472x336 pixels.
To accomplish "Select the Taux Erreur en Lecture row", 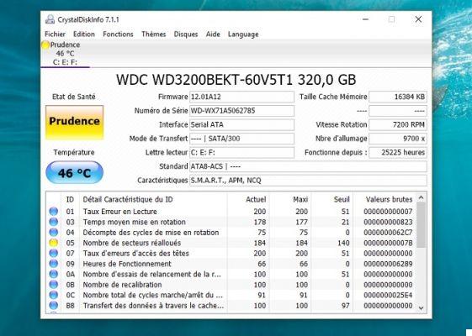I will tap(231, 212).
